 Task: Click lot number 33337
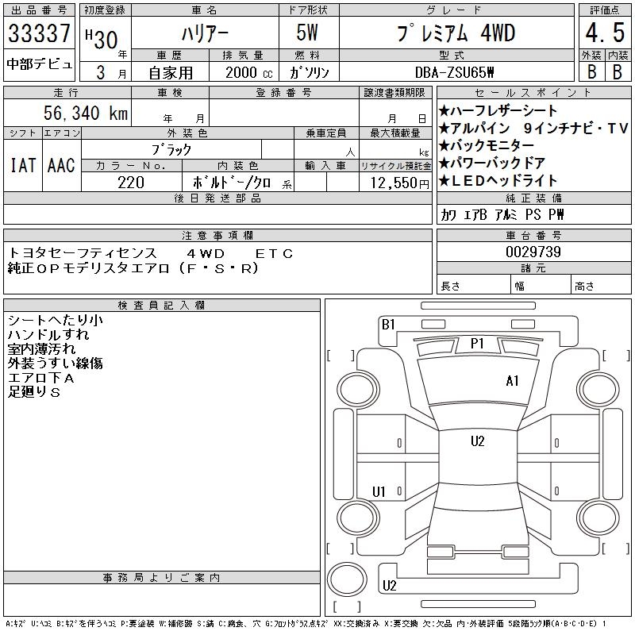click(39, 33)
